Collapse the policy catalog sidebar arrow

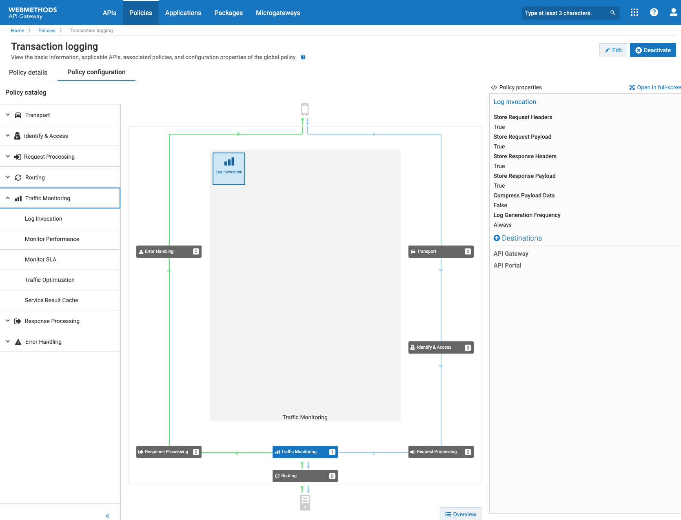point(107,516)
